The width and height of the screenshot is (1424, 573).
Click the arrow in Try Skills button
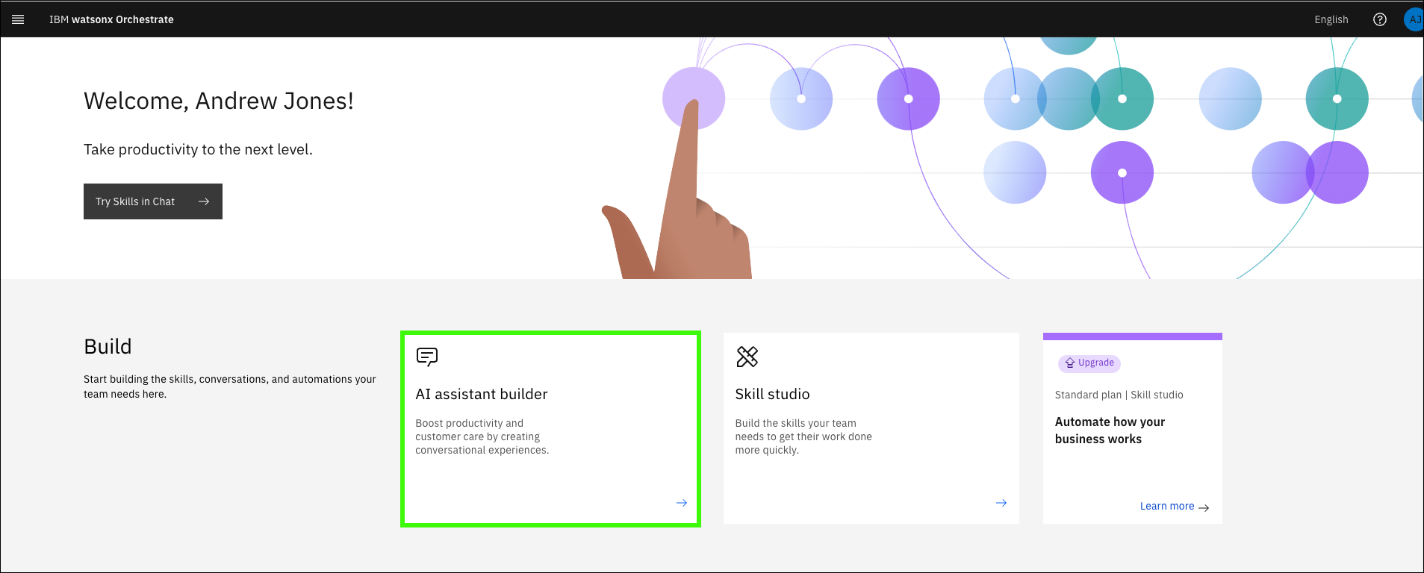204,201
